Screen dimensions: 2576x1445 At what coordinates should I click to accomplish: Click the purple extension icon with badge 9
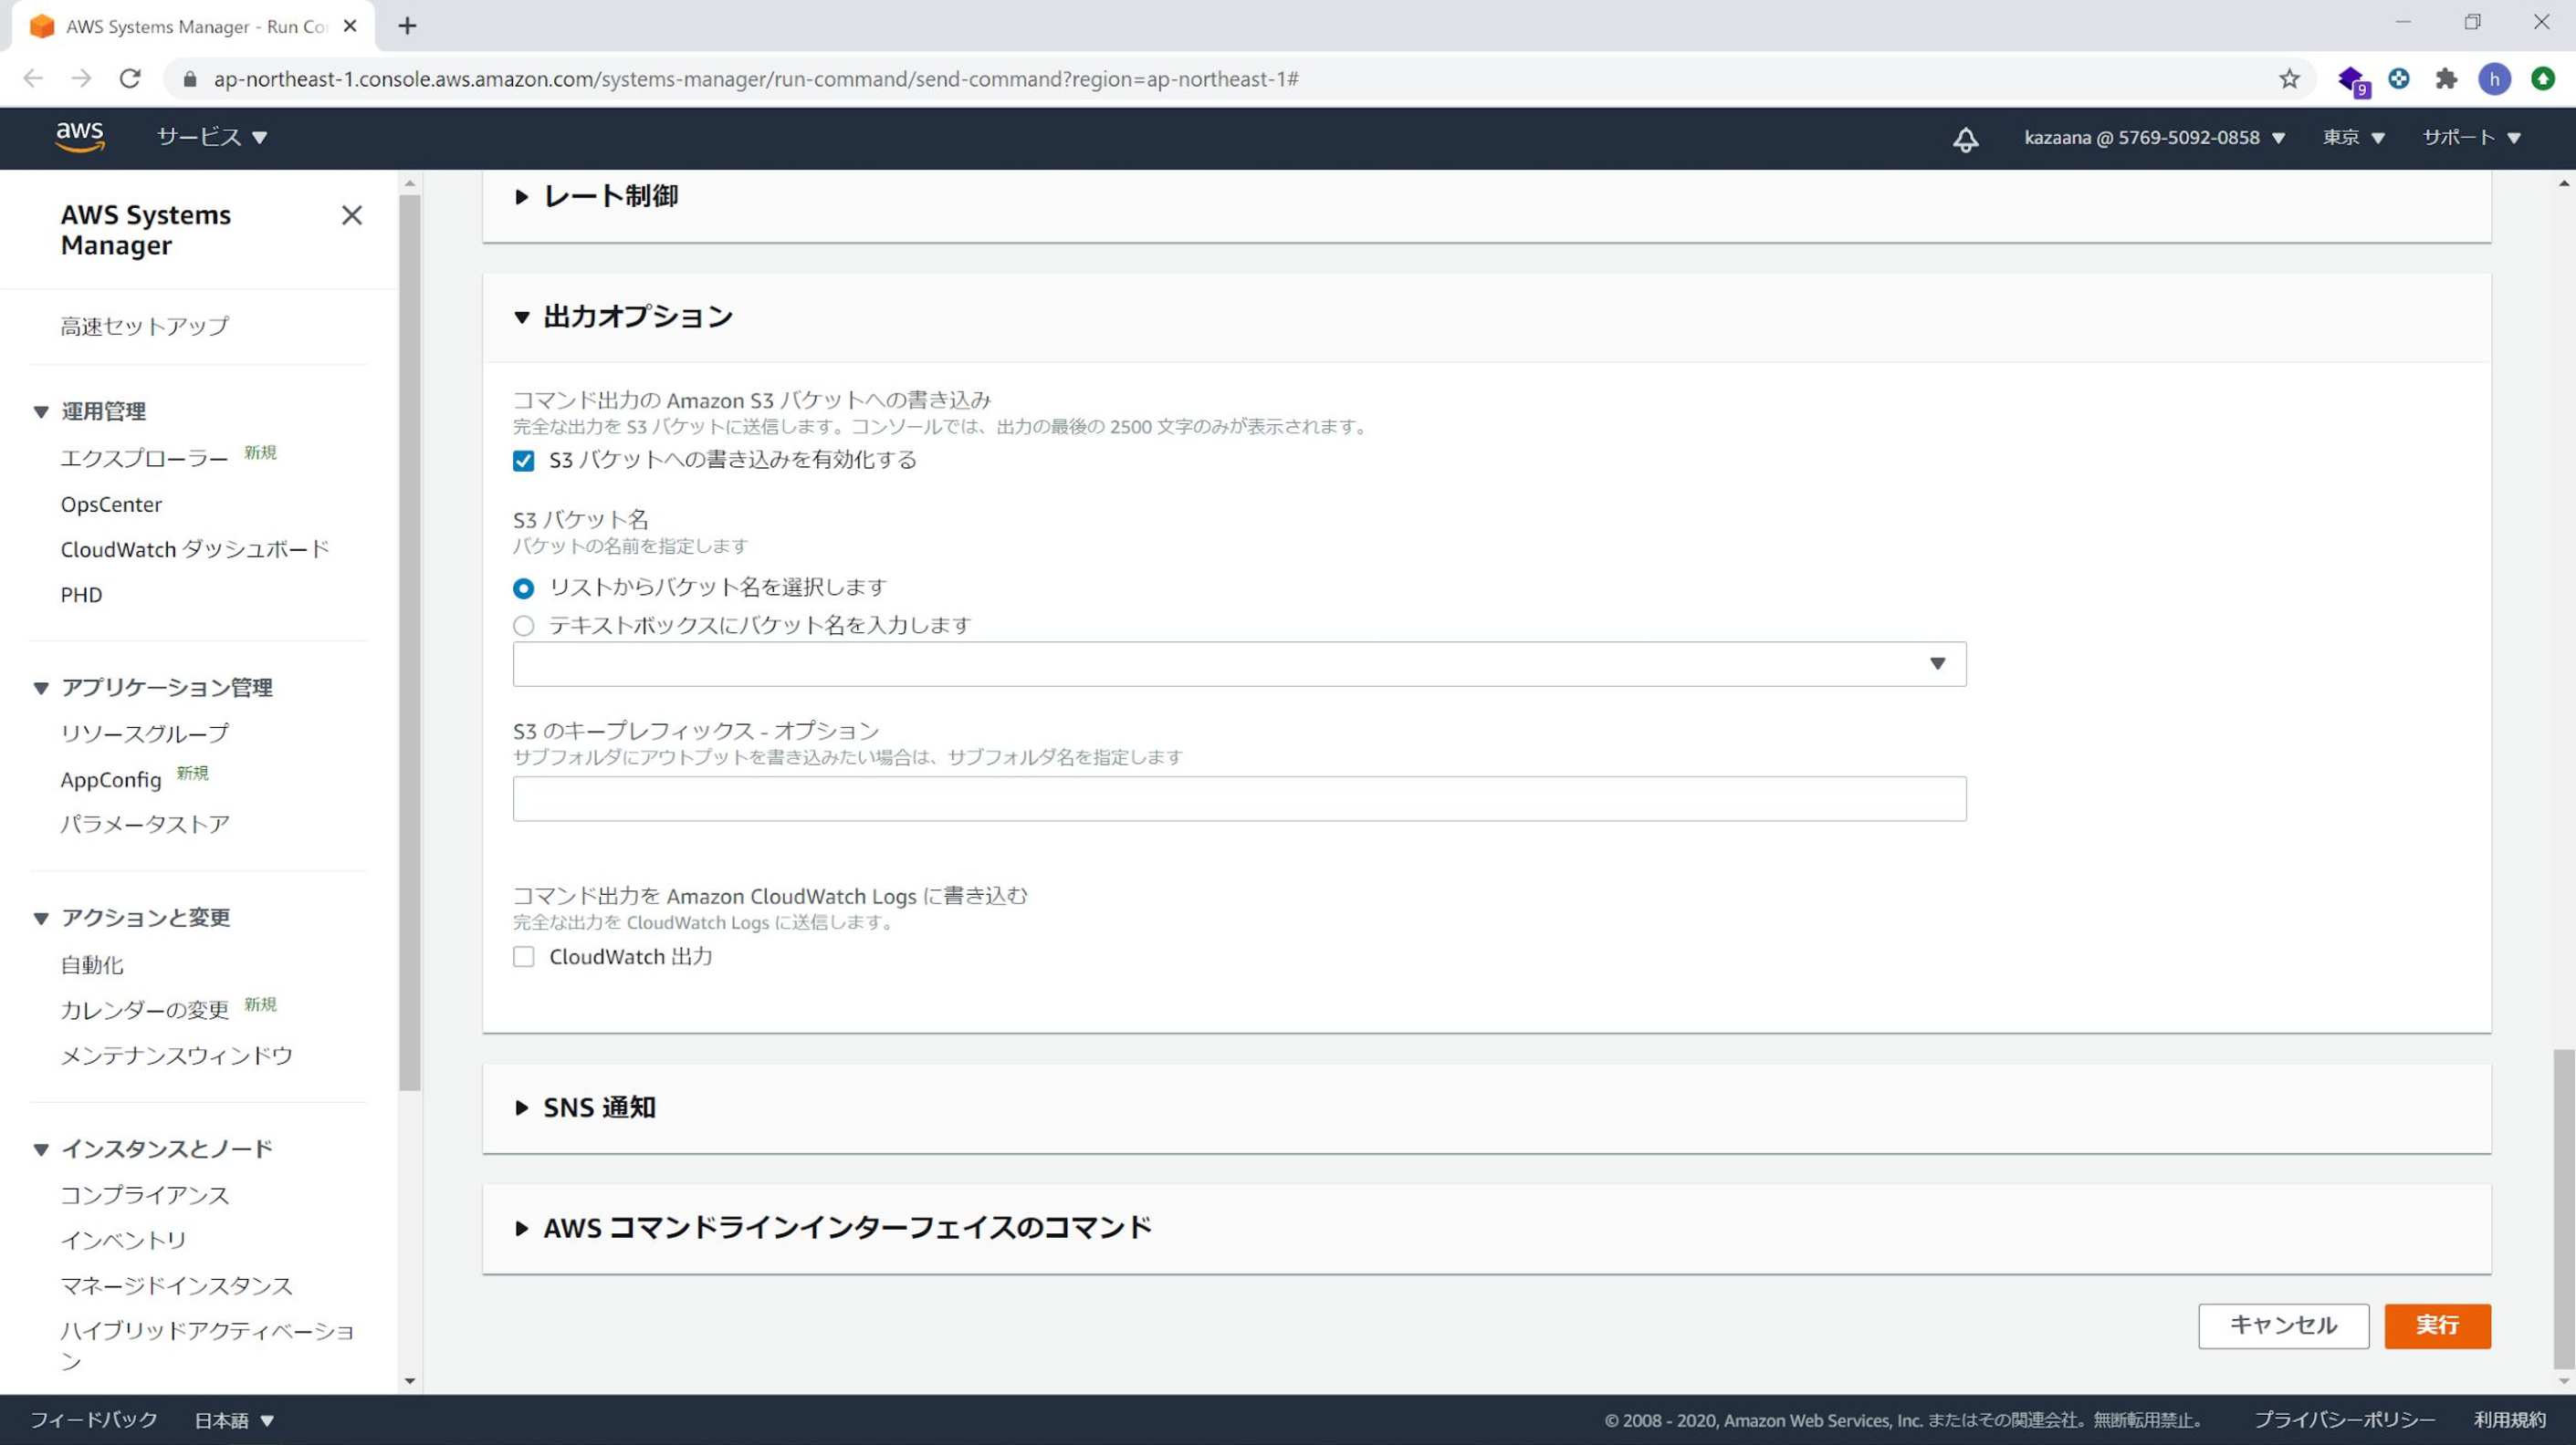coord(2352,80)
